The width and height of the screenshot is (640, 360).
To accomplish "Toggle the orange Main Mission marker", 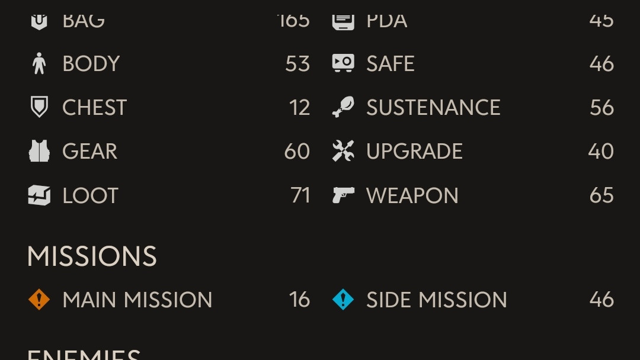I will point(39,300).
